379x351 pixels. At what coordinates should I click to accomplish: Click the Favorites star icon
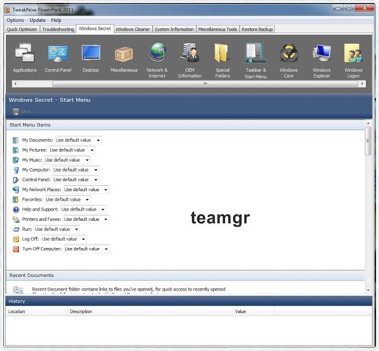click(x=16, y=199)
